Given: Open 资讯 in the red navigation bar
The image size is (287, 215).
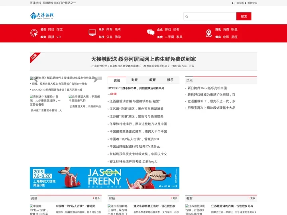Looking at the screenshot, I should [43, 29].
